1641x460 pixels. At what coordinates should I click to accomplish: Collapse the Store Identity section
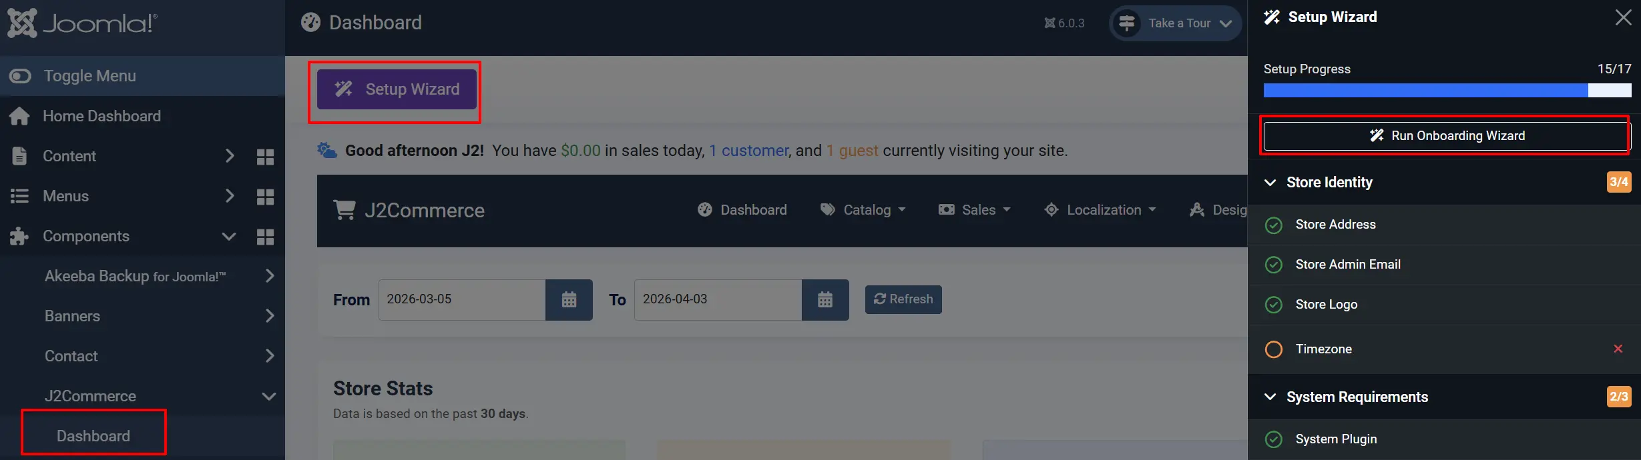click(1270, 183)
